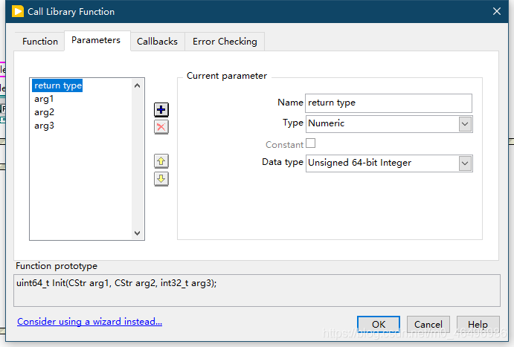This screenshot has width=514, height=347.
Task: Add a new parameter with plus icon
Action: click(x=161, y=110)
